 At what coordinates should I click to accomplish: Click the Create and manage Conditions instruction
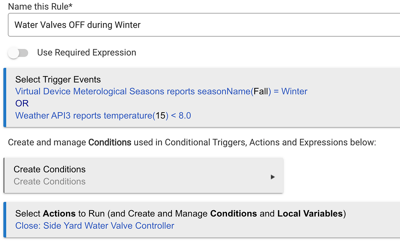pos(191,142)
